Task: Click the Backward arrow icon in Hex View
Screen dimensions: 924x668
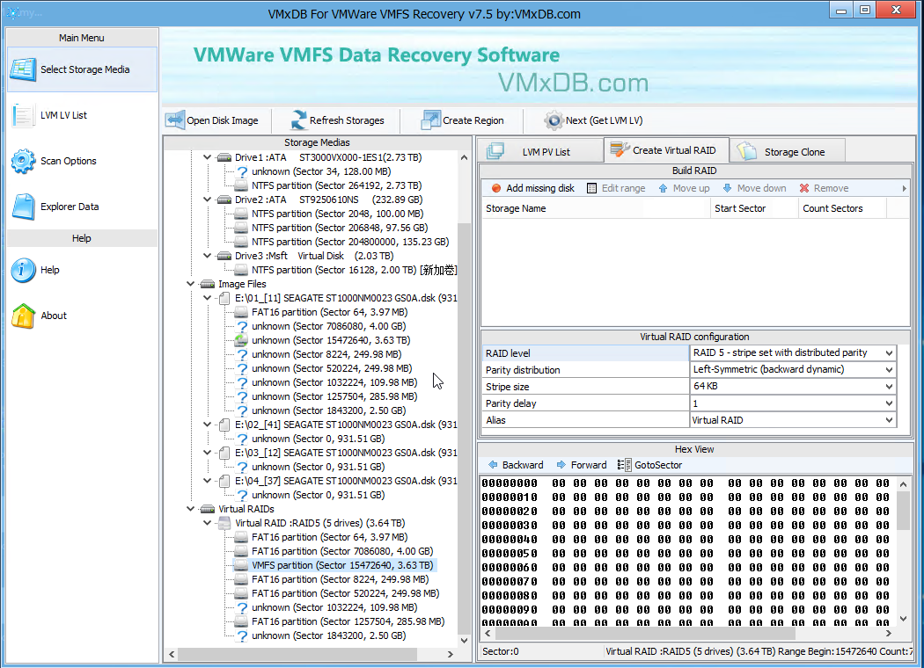Action: [493, 465]
